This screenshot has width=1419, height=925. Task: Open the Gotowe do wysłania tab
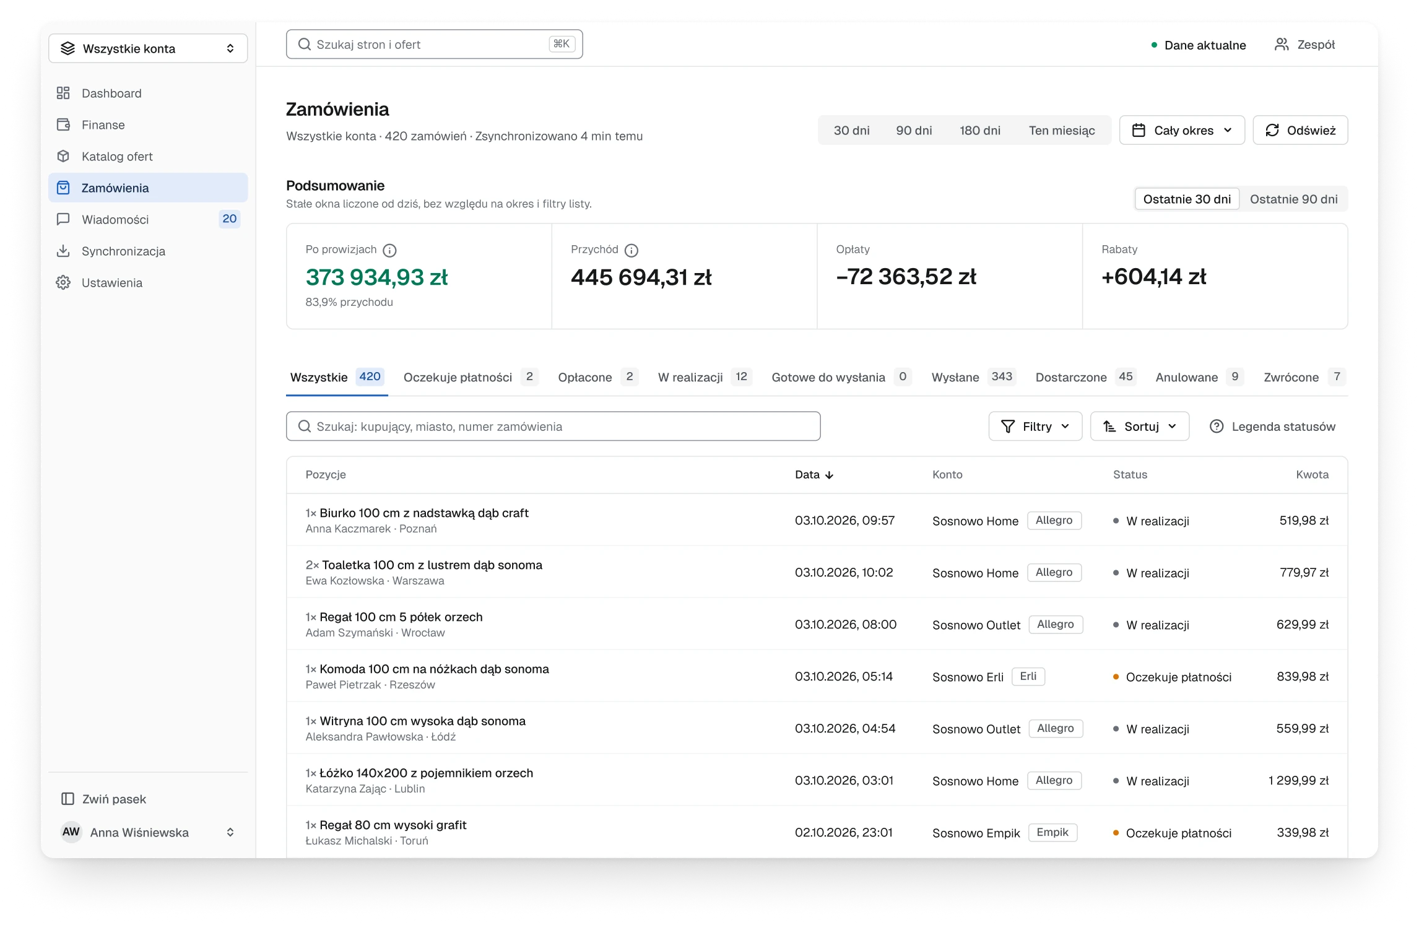pyautogui.click(x=841, y=377)
